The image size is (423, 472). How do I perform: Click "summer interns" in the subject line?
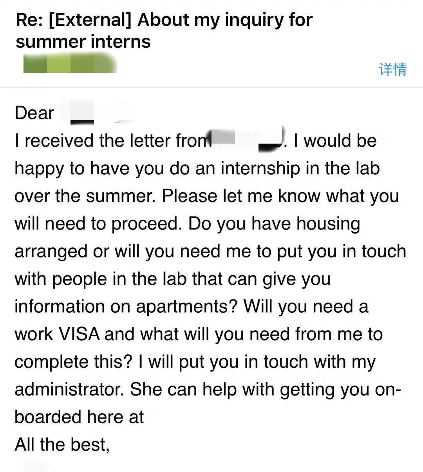[83, 42]
